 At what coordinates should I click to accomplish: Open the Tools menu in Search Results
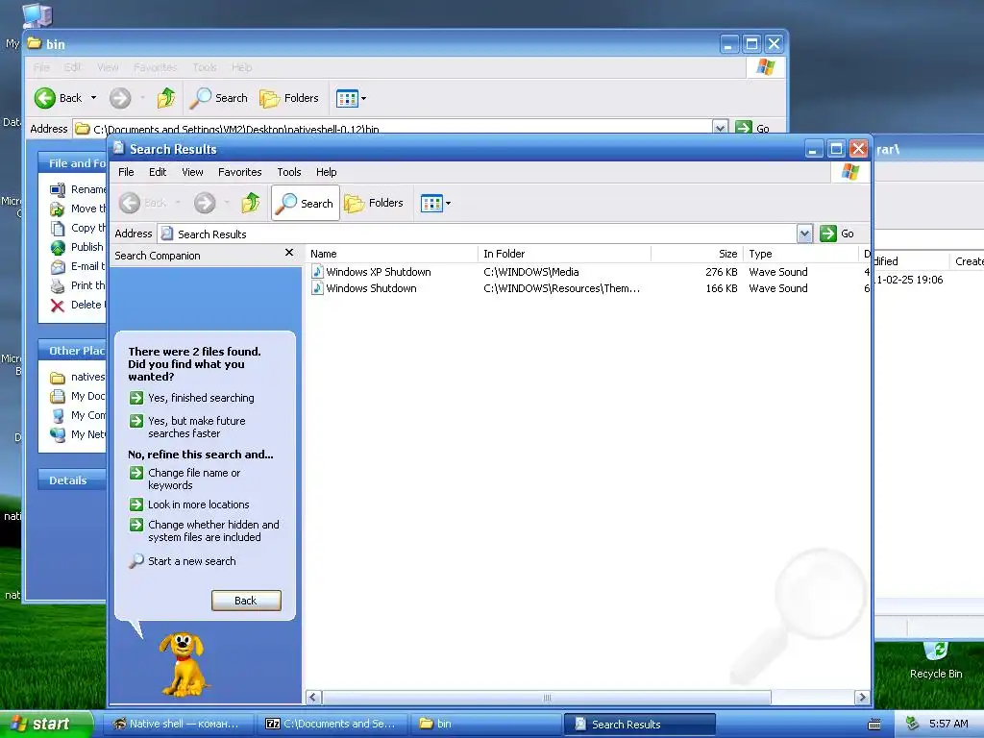[x=288, y=172]
